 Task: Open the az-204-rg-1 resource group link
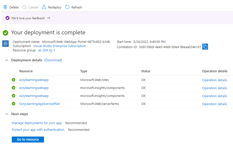pos(46,50)
